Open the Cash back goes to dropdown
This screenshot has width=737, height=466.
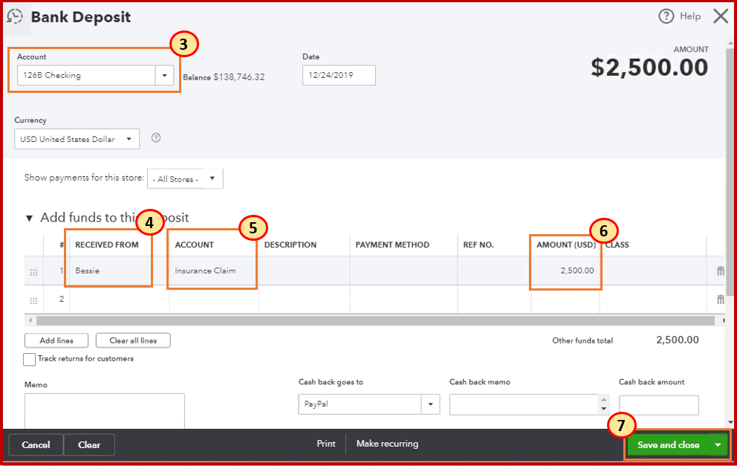point(430,404)
